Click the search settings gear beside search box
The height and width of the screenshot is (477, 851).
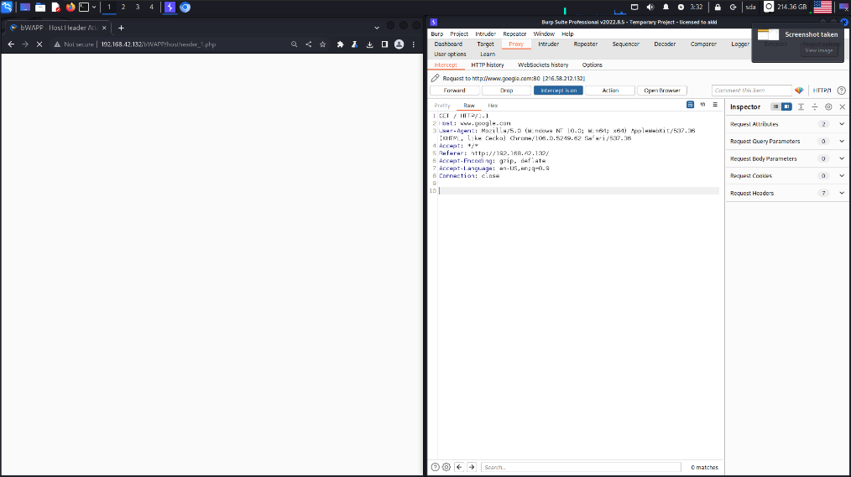[x=446, y=467]
